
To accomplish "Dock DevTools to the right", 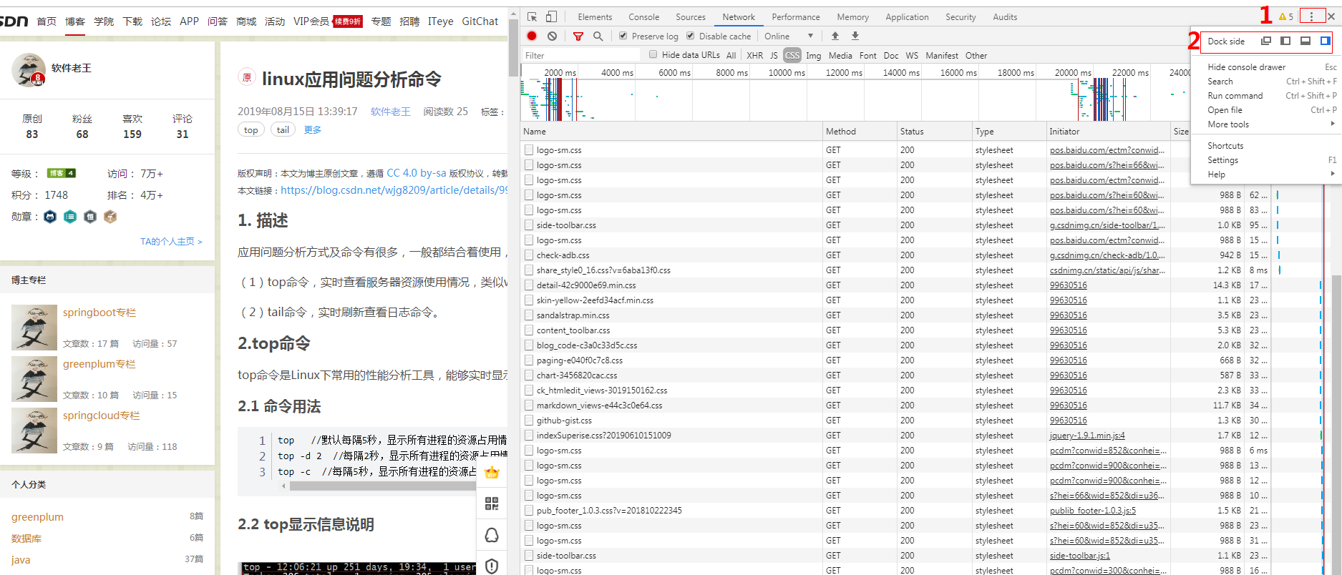I will 1326,41.
